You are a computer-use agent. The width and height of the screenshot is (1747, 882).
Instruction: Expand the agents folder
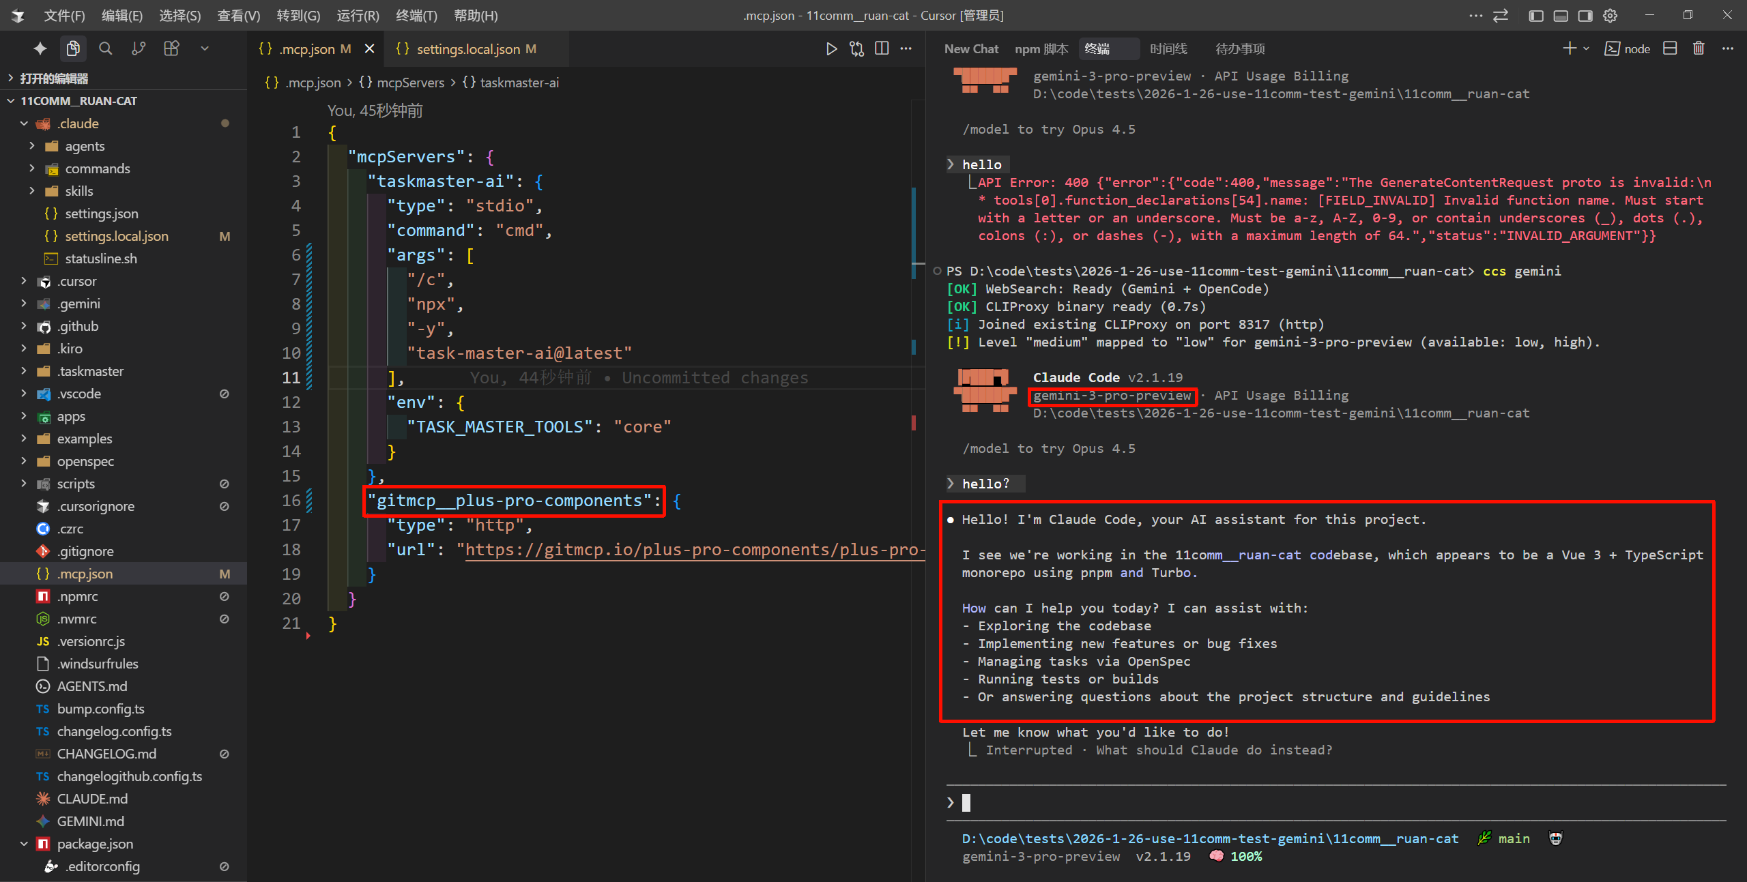[x=84, y=146]
